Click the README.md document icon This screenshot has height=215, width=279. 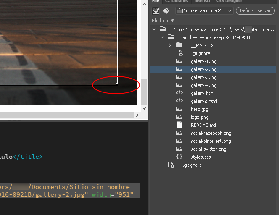tap(179, 125)
